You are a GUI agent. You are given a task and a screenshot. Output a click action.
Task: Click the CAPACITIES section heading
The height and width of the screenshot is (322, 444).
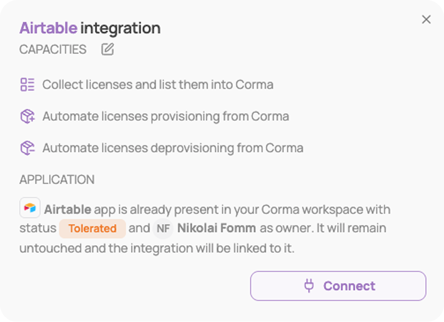click(53, 49)
